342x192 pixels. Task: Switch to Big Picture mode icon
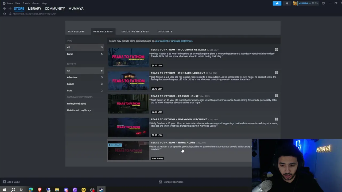pyautogui.click(x=323, y=3)
